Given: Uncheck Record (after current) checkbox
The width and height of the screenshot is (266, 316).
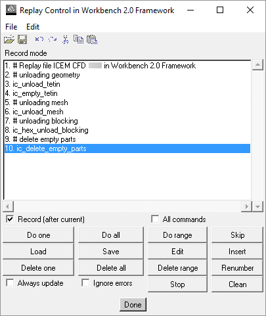Looking at the screenshot, I should click(x=10, y=219).
